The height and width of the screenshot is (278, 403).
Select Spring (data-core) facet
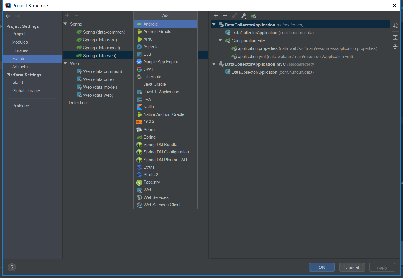(x=97, y=40)
